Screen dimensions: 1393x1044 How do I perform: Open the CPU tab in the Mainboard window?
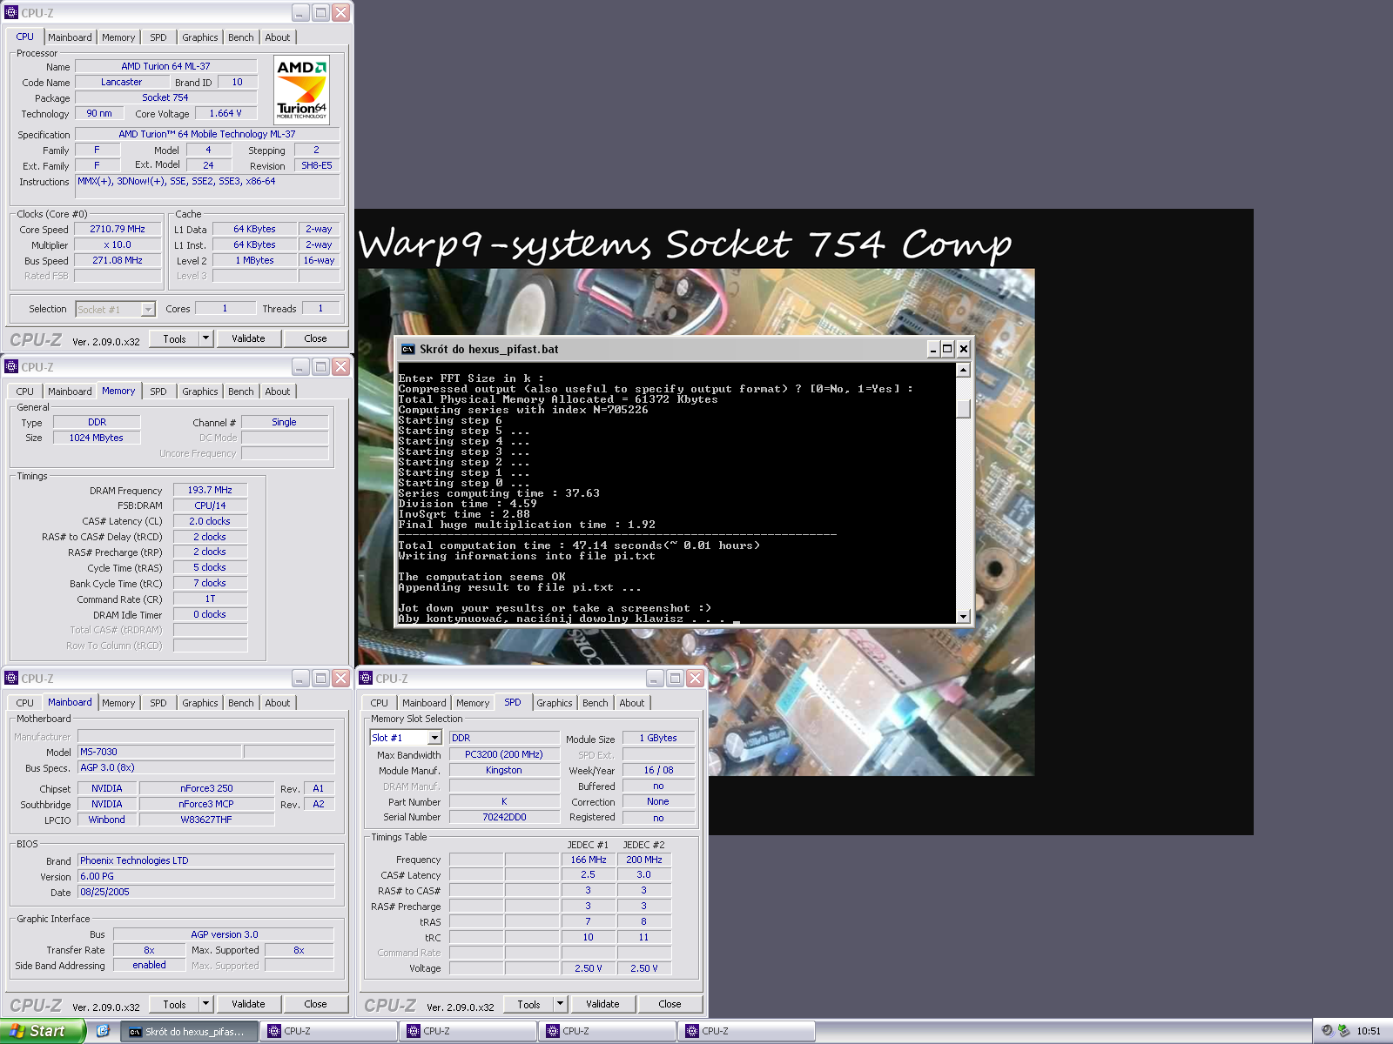point(25,703)
